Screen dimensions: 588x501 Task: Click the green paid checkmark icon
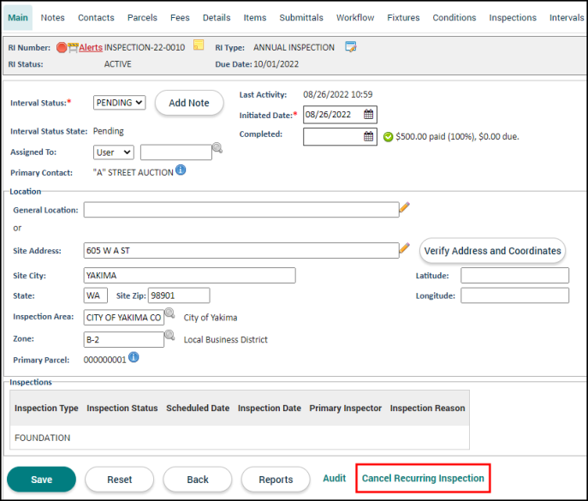(388, 137)
